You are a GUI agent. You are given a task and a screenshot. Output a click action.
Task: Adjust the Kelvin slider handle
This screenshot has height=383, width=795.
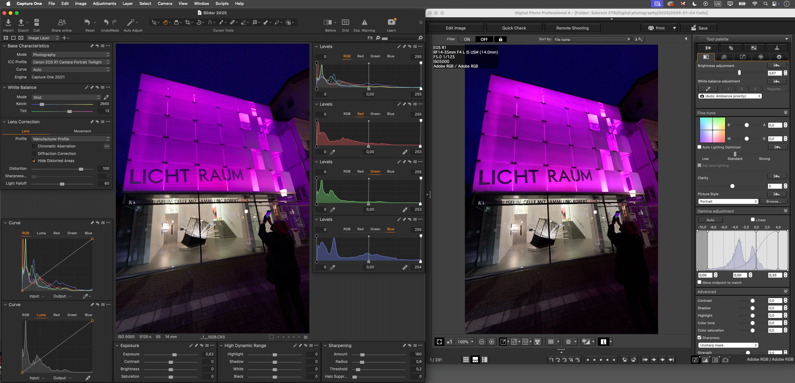[42, 104]
